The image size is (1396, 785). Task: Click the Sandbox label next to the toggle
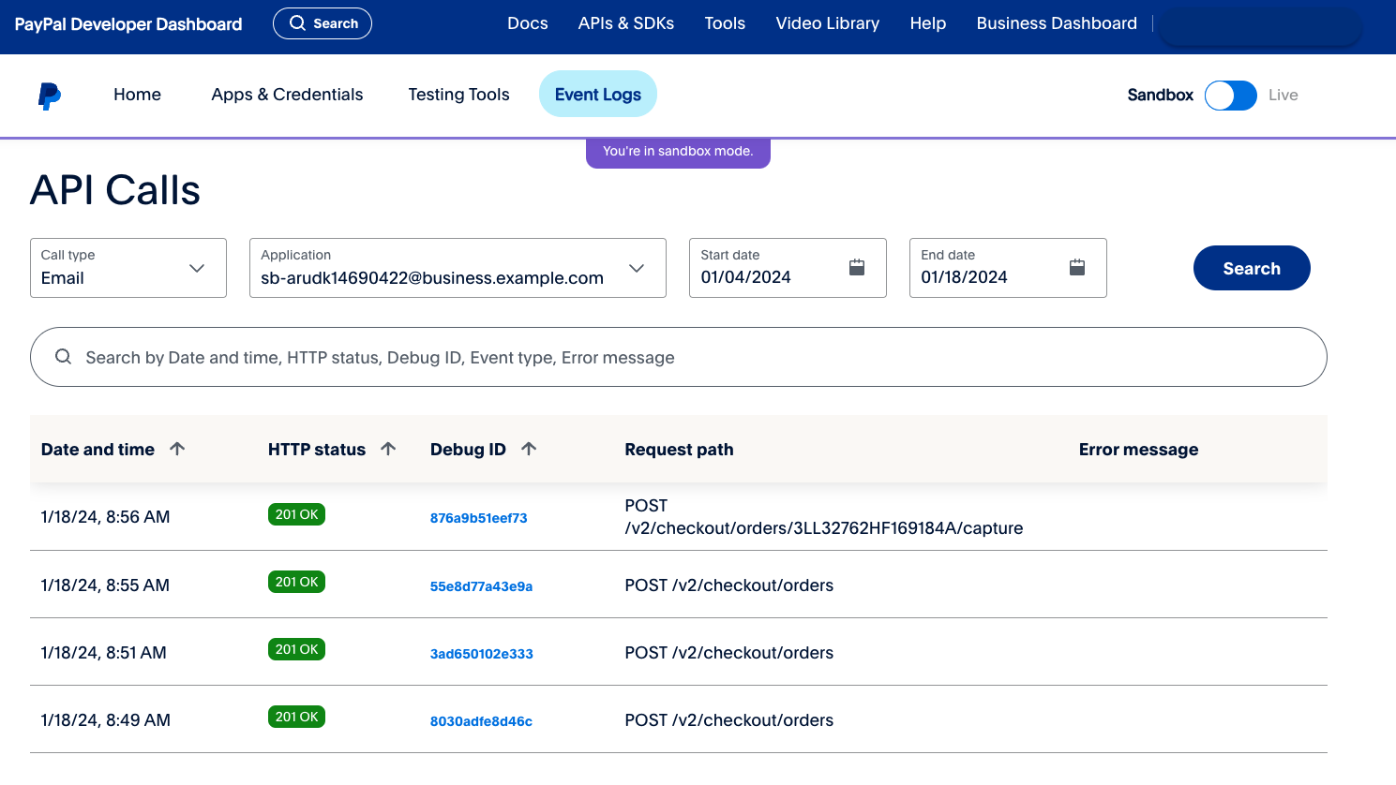click(1160, 95)
